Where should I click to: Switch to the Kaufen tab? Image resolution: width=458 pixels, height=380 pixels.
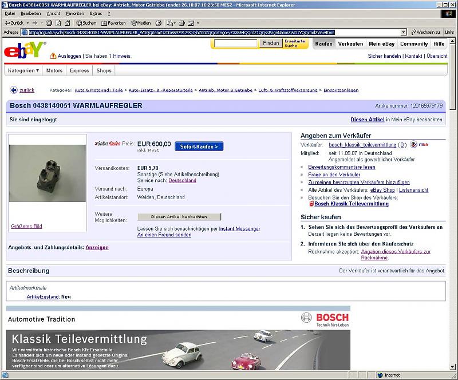coord(323,44)
